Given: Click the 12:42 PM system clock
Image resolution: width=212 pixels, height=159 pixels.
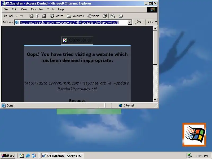Looking at the screenshot, I should tap(202, 156).
